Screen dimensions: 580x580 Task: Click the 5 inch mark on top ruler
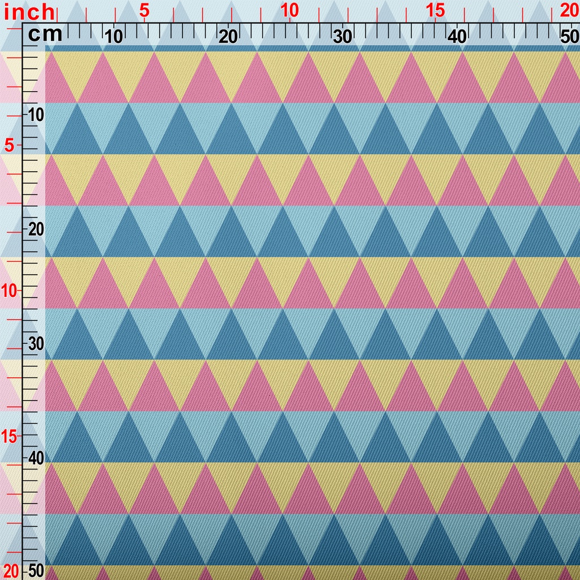144,10
